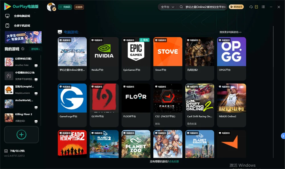Select 幻想神域(日服) in my games
This screenshot has height=169, width=285.
[x=21, y=62]
